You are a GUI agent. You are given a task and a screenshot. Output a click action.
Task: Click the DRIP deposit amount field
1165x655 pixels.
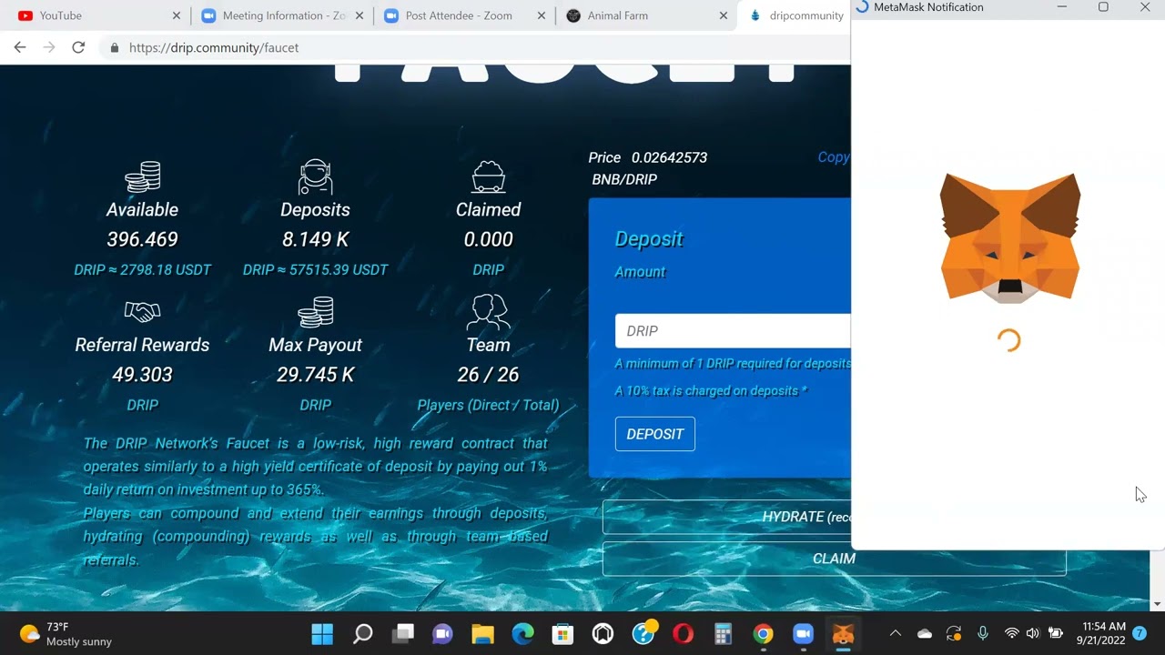click(733, 331)
